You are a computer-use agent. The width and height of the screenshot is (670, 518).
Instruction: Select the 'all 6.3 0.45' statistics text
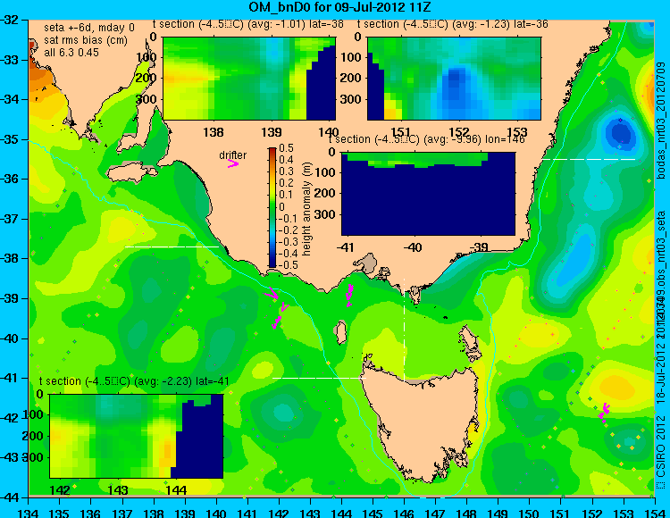71,53
